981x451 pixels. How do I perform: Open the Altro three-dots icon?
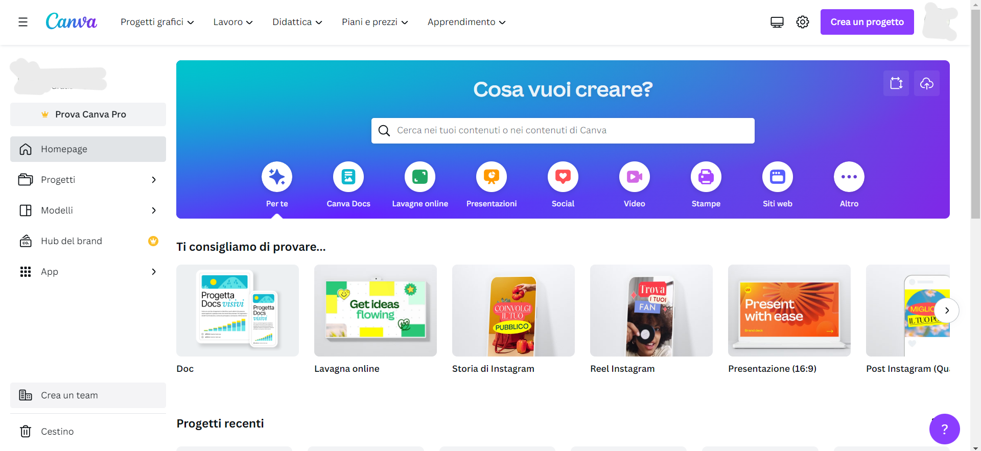point(849,177)
